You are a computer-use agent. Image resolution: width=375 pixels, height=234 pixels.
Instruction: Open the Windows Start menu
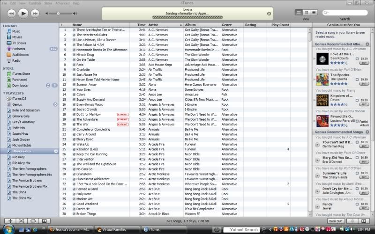8,229
